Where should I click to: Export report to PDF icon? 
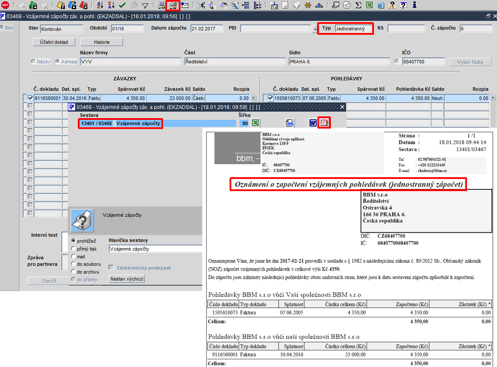324,123
